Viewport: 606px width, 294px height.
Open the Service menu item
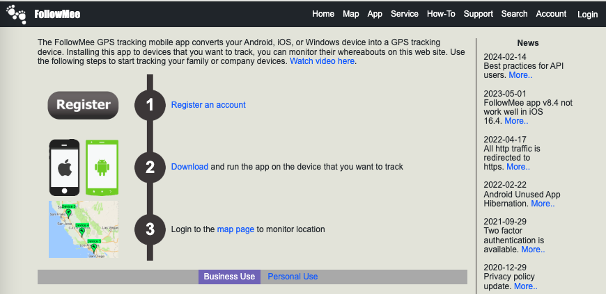405,14
